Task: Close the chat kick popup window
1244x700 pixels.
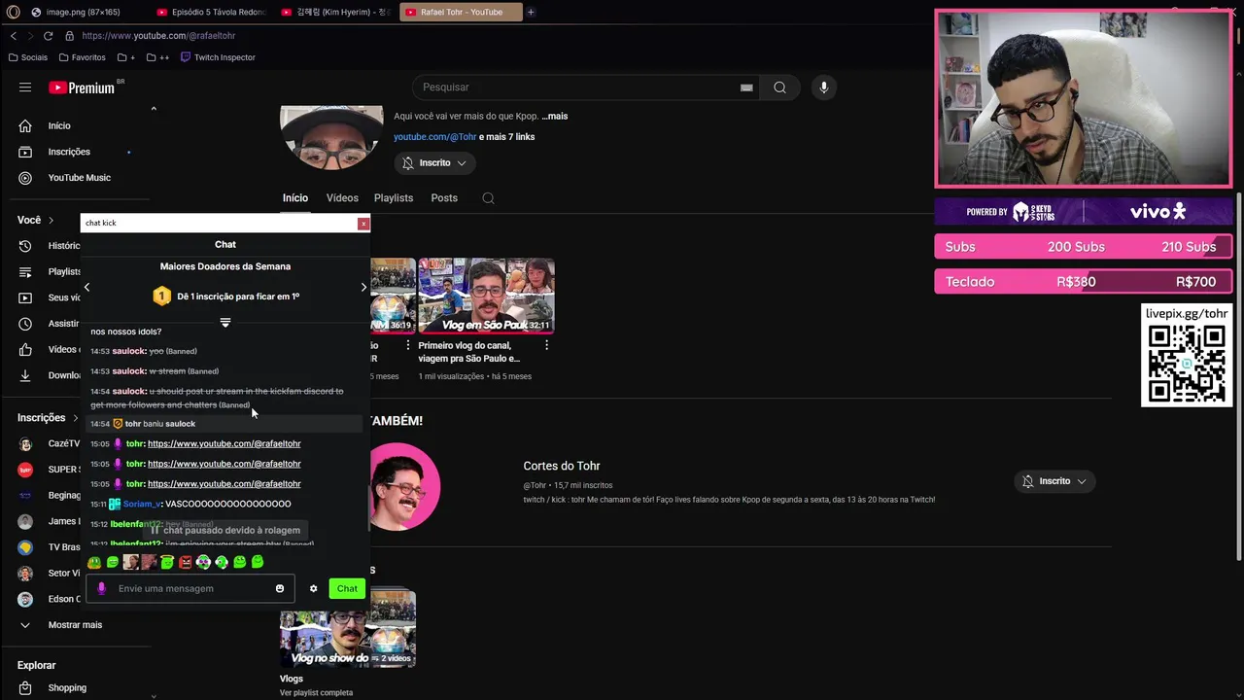Action: [x=363, y=224]
